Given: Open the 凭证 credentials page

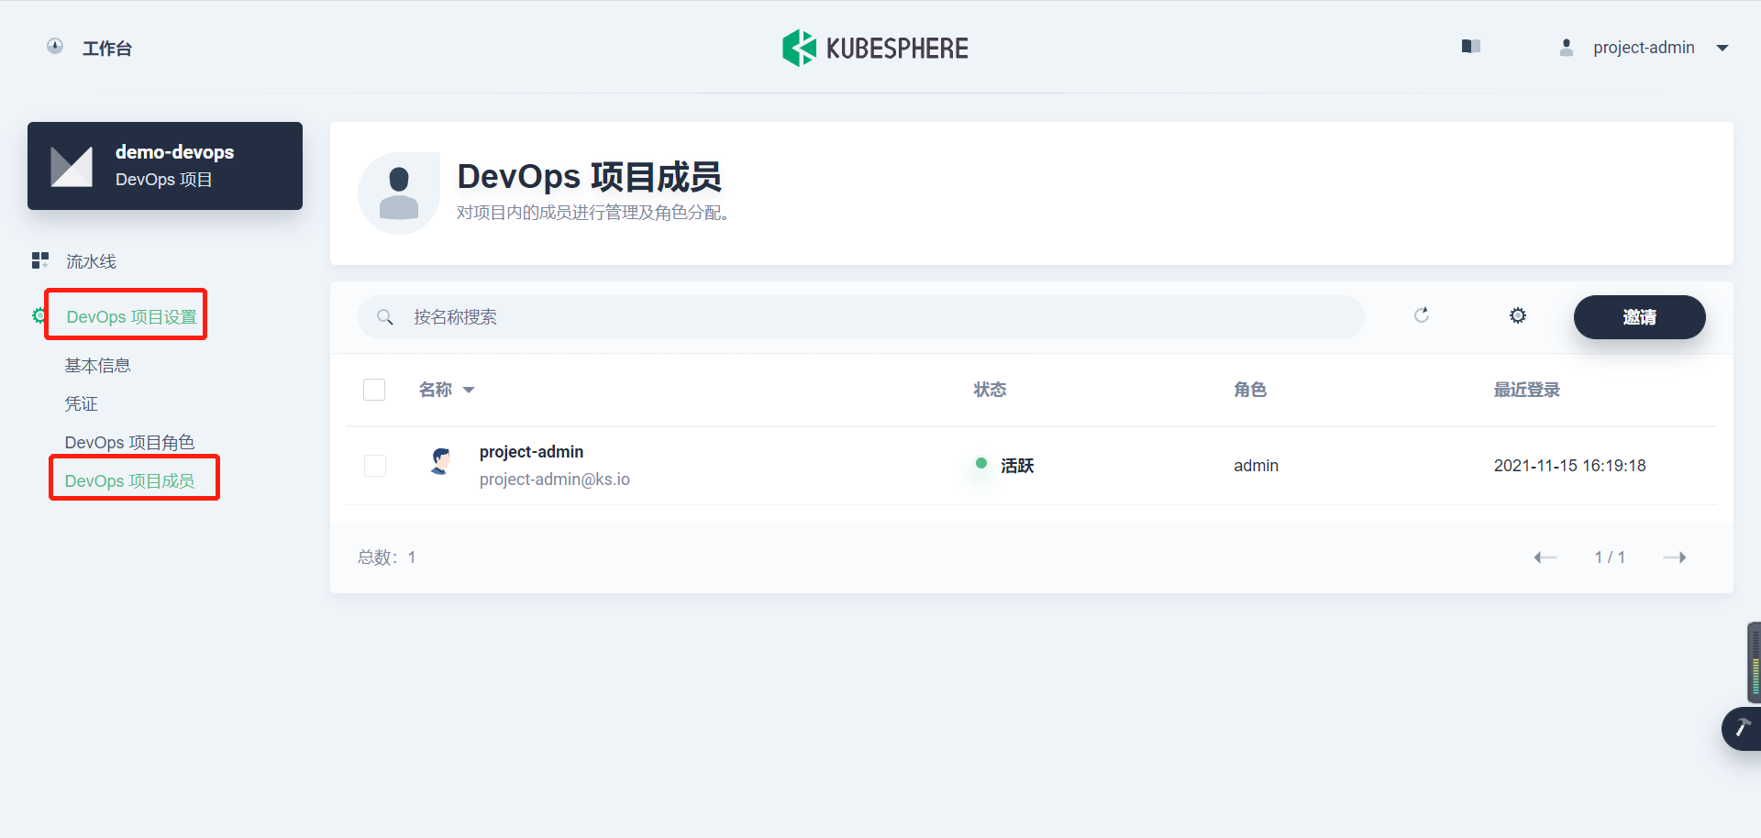Looking at the screenshot, I should (81, 404).
